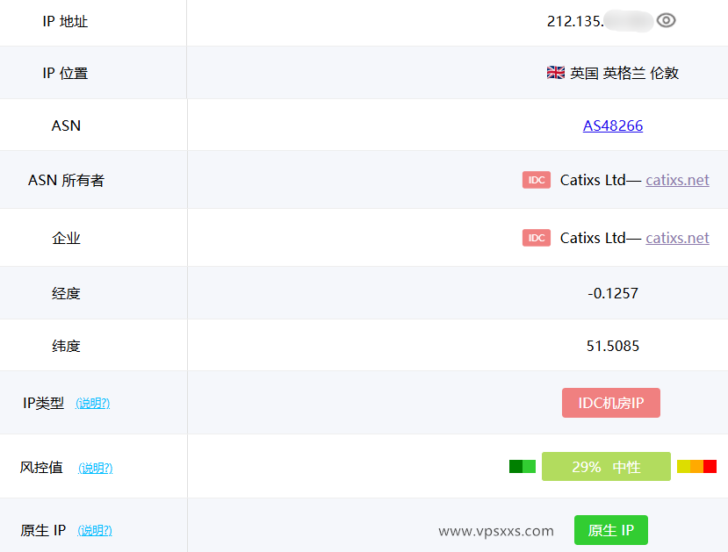Click the eye icon to reveal the IP address

[667, 21]
